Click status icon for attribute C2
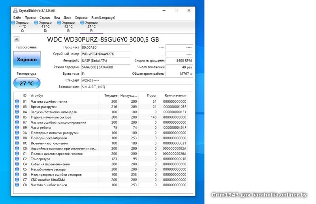The width and height of the screenshot is (316, 204). click(17, 159)
